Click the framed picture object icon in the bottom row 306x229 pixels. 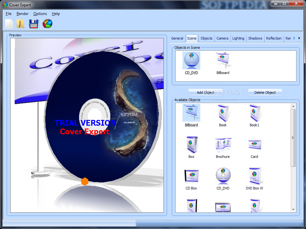[223, 207]
